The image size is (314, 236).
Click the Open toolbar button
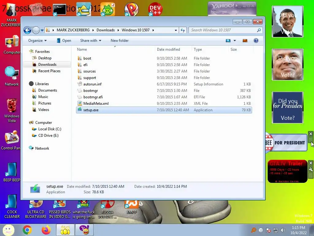tap(64, 41)
